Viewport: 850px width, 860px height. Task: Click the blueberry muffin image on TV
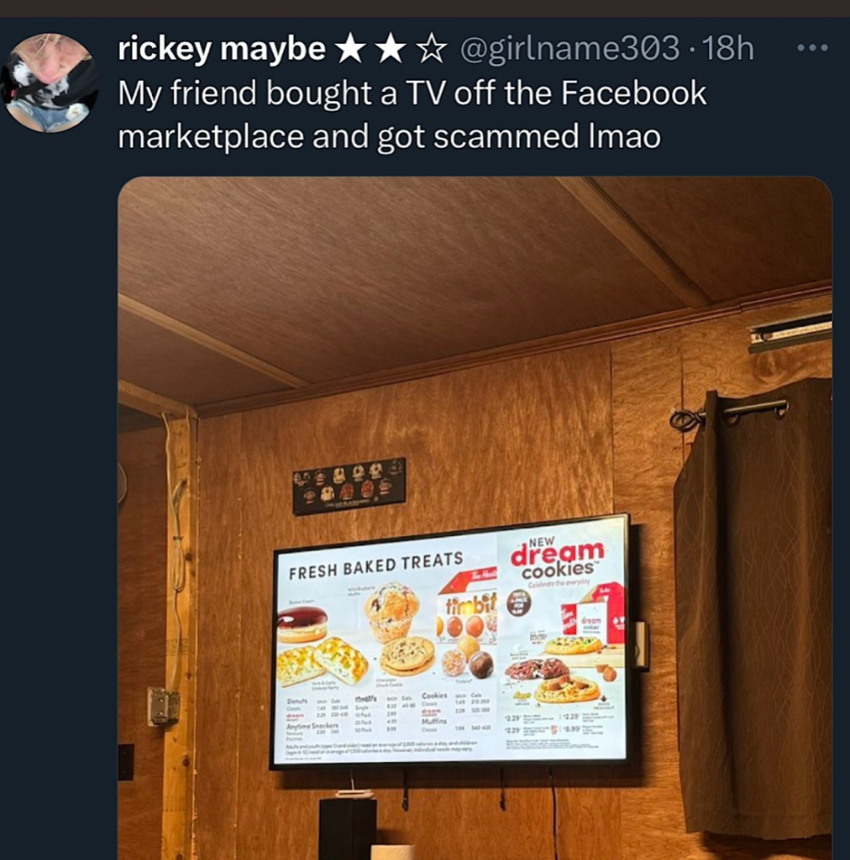point(392,612)
